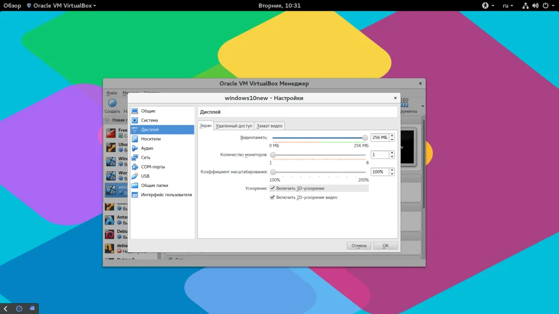Open the COM-порты serial ports section
Image resolution: width=559 pixels, height=314 pixels.
click(x=152, y=167)
